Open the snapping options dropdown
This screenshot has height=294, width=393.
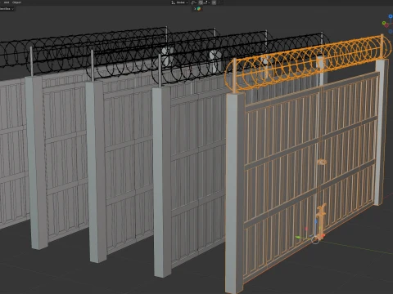click(x=206, y=2)
